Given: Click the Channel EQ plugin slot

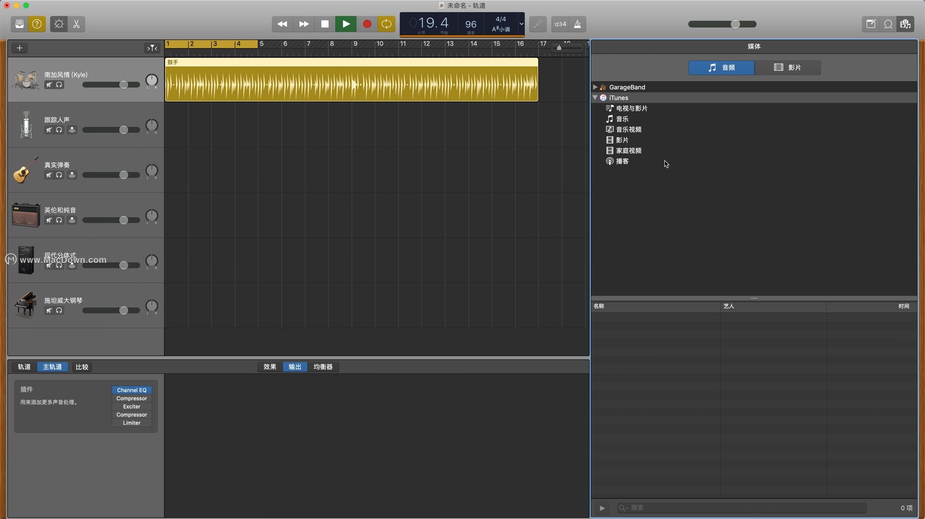Looking at the screenshot, I should pyautogui.click(x=131, y=390).
